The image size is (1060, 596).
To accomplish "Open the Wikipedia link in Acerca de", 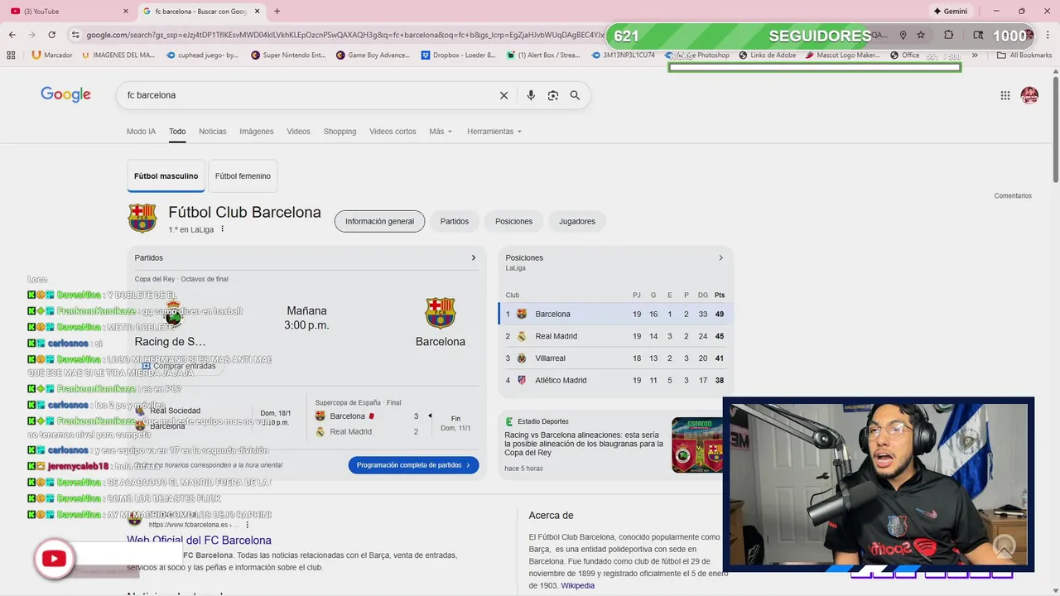I will [577, 585].
